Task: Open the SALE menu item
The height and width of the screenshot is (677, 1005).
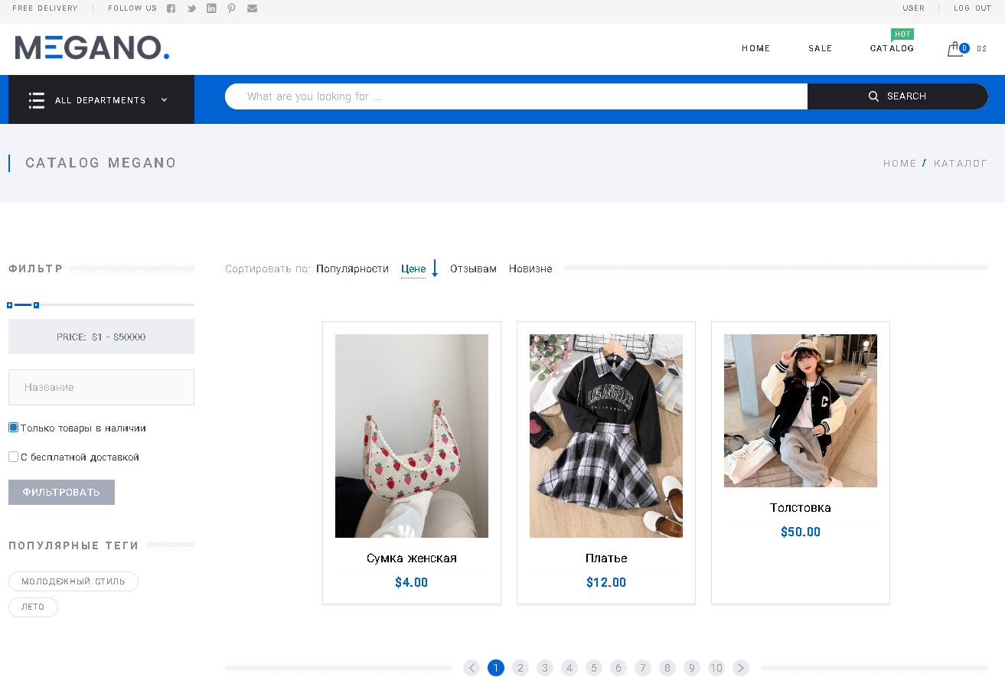Action: 820,48
